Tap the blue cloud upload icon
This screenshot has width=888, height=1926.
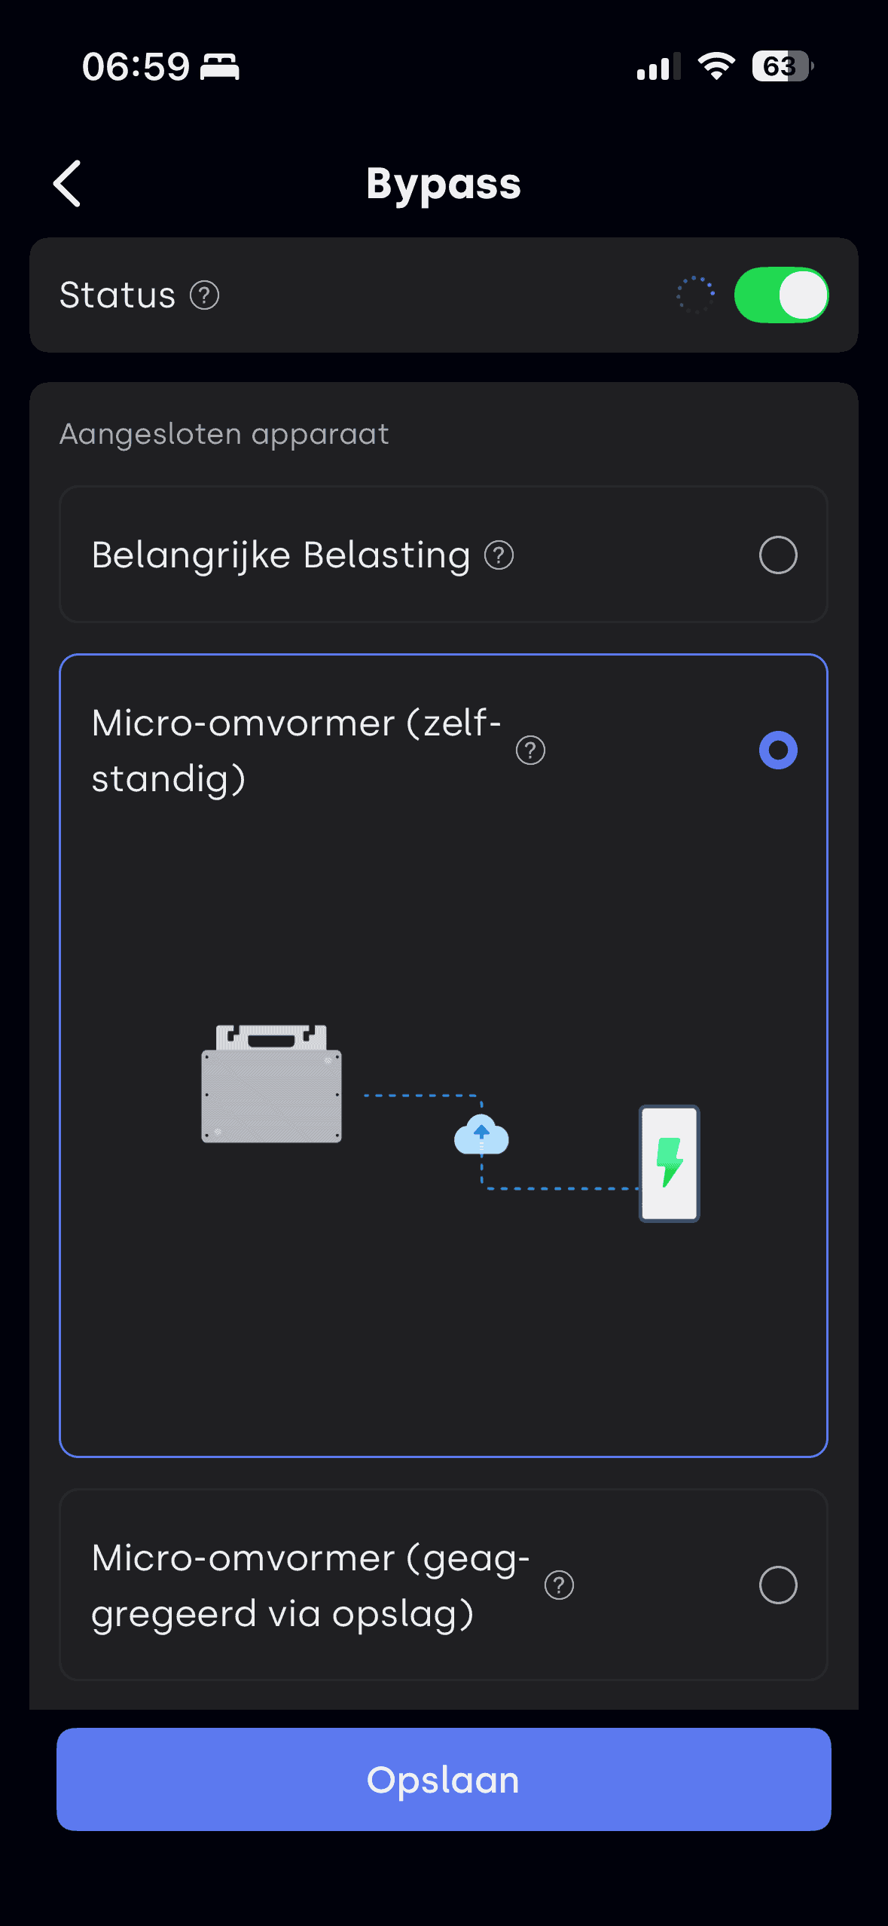point(481,1135)
